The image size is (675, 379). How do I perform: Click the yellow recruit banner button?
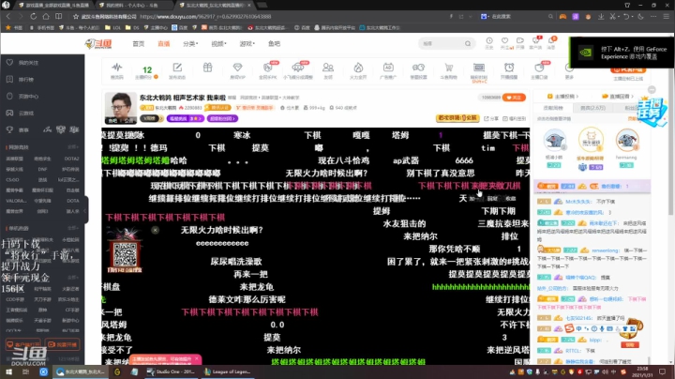click(457, 118)
